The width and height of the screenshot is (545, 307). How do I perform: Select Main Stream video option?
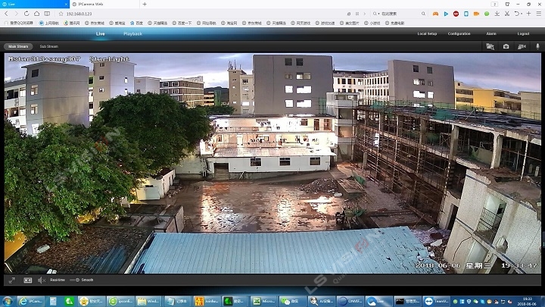pyautogui.click(x=18, y=46)
